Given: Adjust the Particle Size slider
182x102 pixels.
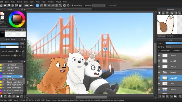Looking at the screenshot, I should 15,56.
